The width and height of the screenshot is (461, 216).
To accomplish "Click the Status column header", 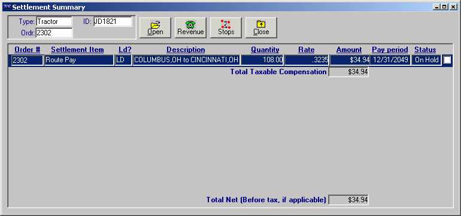I will (x=425, y=50).
